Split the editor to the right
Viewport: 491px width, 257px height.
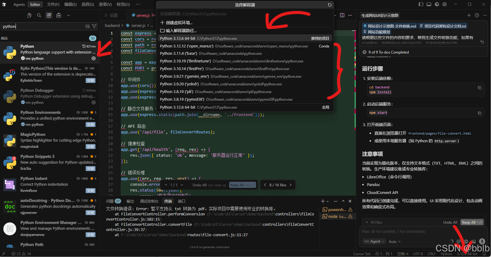(342, 15)
